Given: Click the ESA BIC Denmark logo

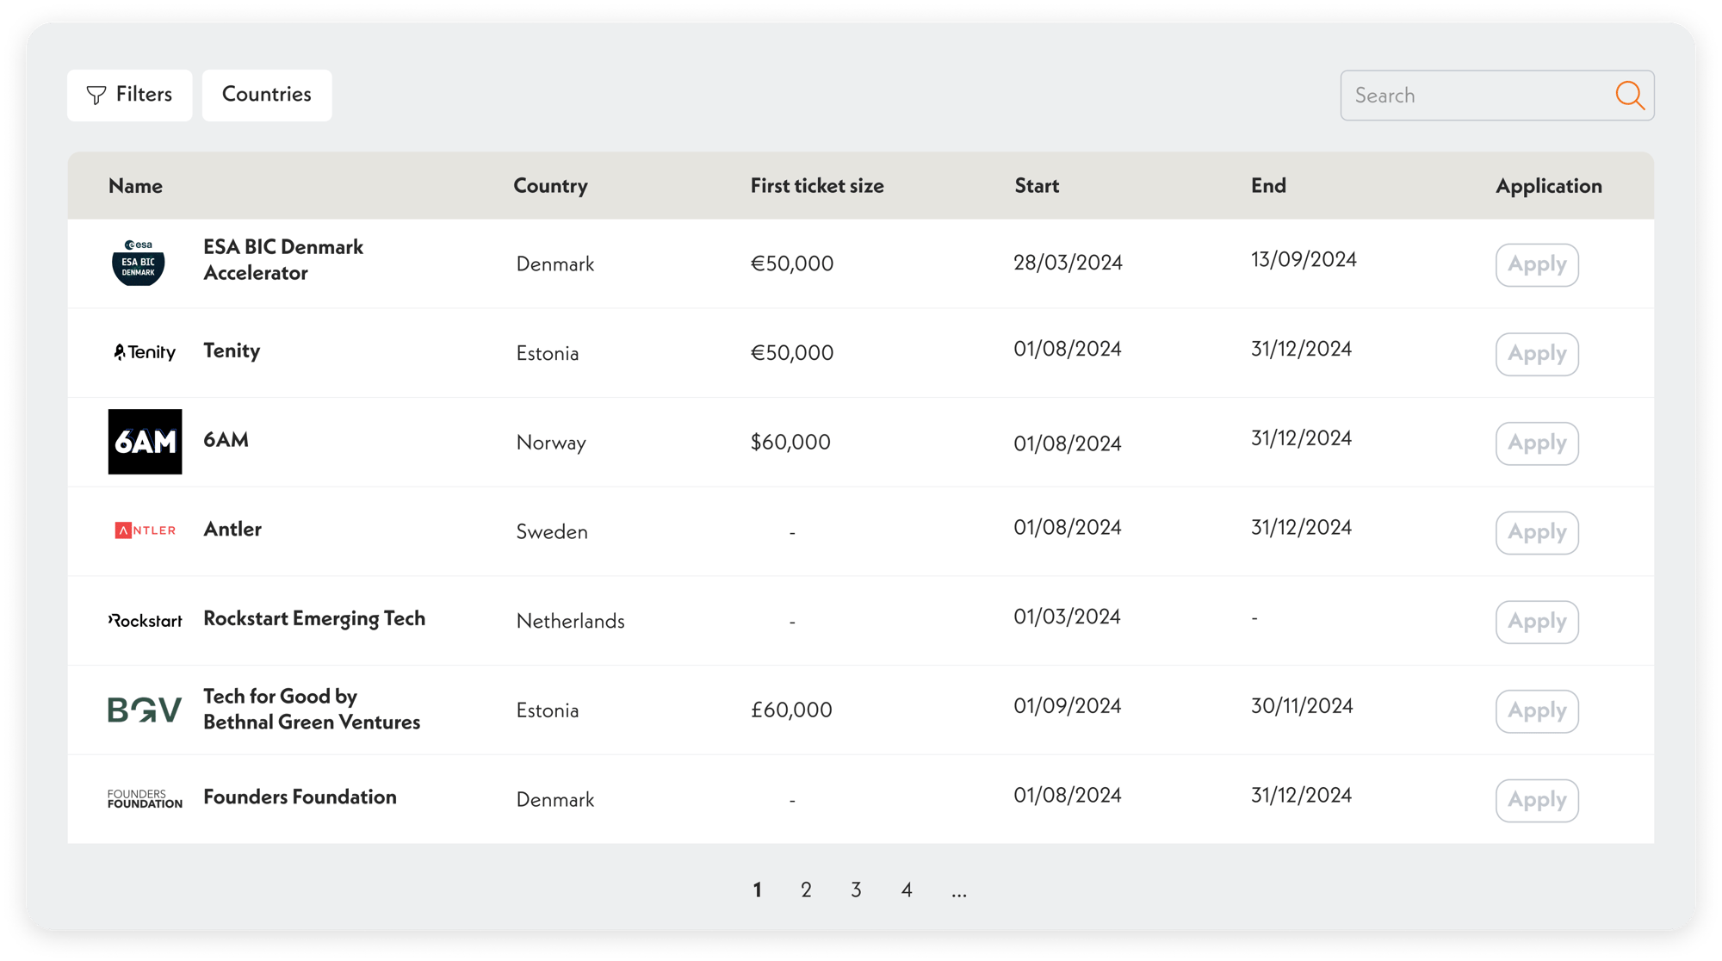Looking at the screenshot, I should pos(138,263).
